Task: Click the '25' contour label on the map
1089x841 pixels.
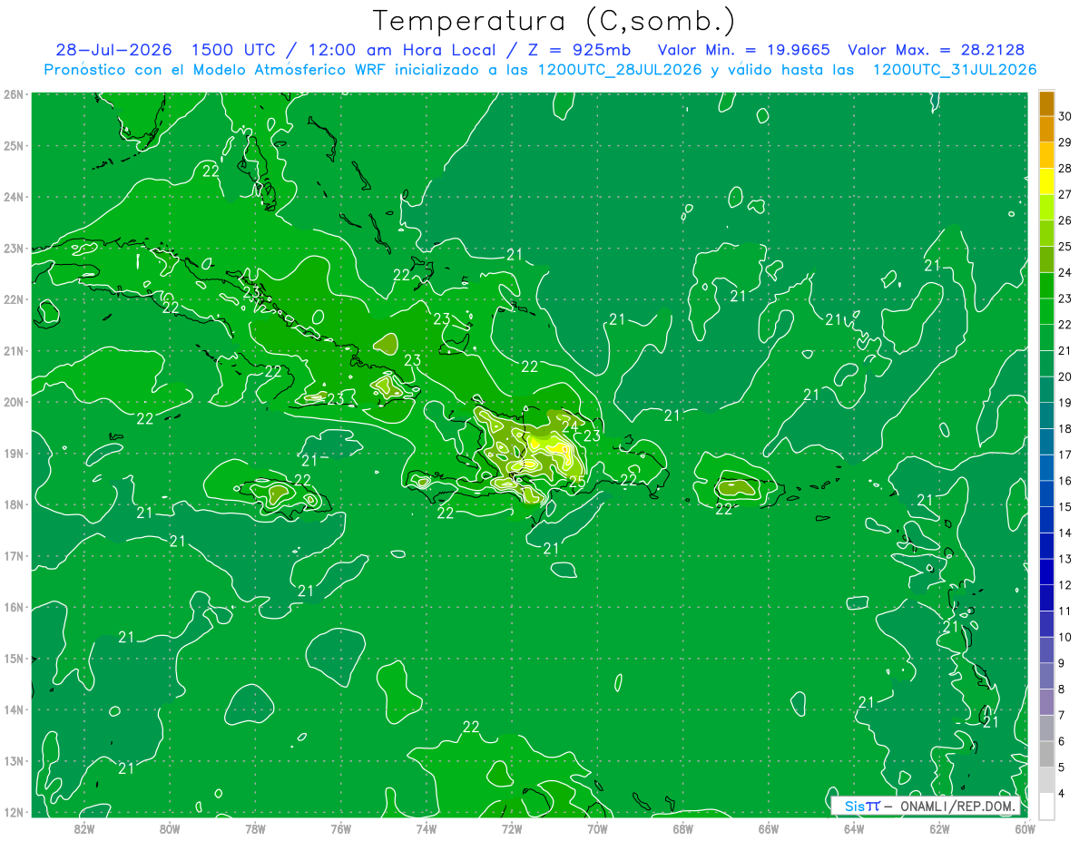Action: (x=576, y=482)
